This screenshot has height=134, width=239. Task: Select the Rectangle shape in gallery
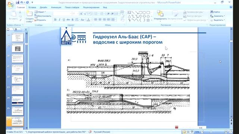coord(140,12)
